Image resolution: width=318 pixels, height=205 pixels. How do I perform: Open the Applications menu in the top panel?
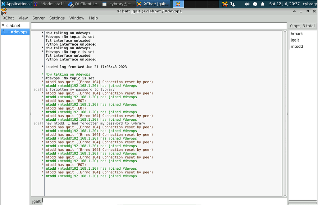[x=16, y=4]
